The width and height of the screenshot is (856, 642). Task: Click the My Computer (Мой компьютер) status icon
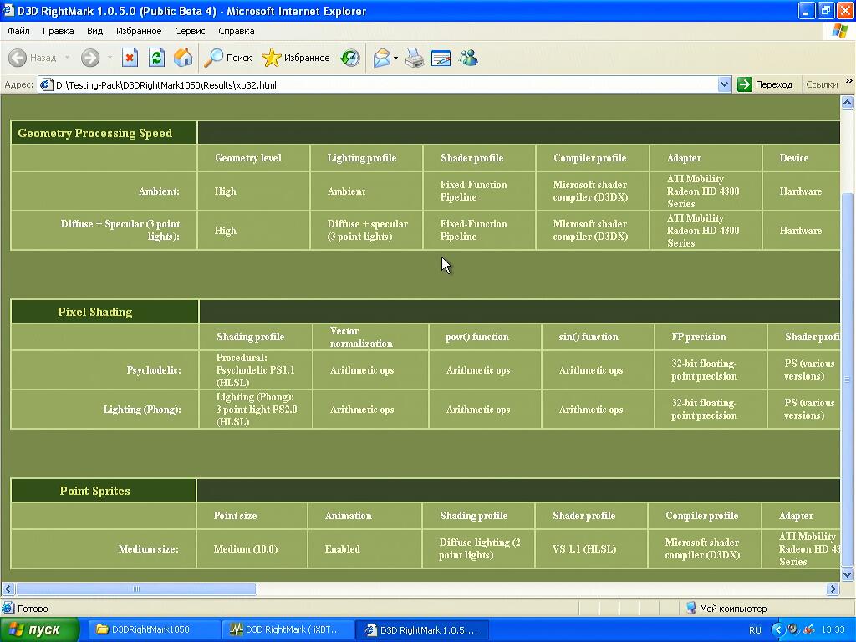coord(690,608)
